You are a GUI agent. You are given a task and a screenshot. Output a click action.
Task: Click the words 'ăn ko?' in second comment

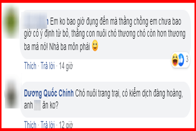pyautogui.click(x=50, y=105)
